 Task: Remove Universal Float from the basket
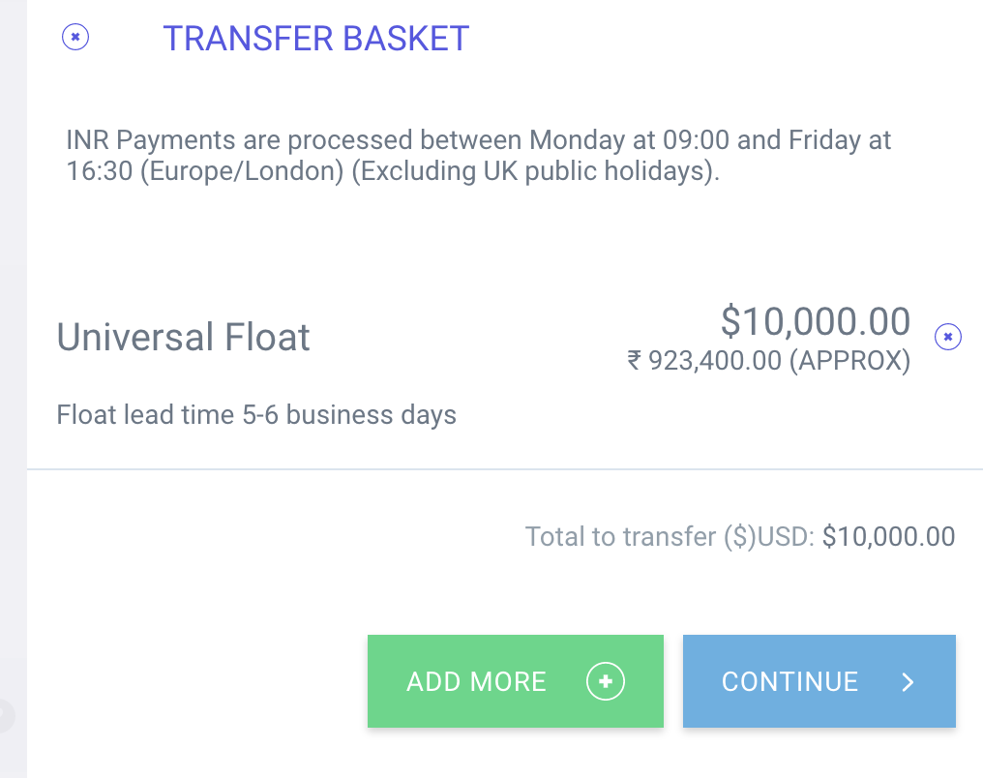948,337
